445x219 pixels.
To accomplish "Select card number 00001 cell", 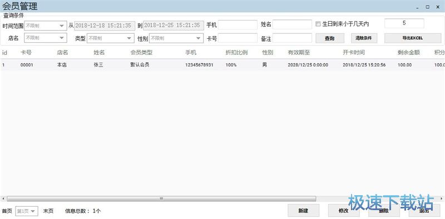I will coord(27,65).
